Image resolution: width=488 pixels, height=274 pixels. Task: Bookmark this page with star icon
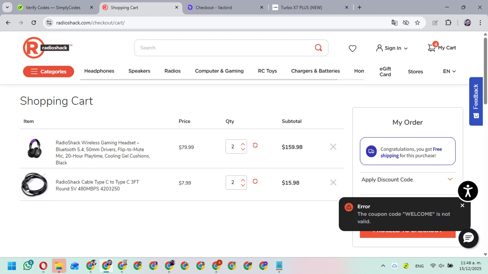click(417, 22)
